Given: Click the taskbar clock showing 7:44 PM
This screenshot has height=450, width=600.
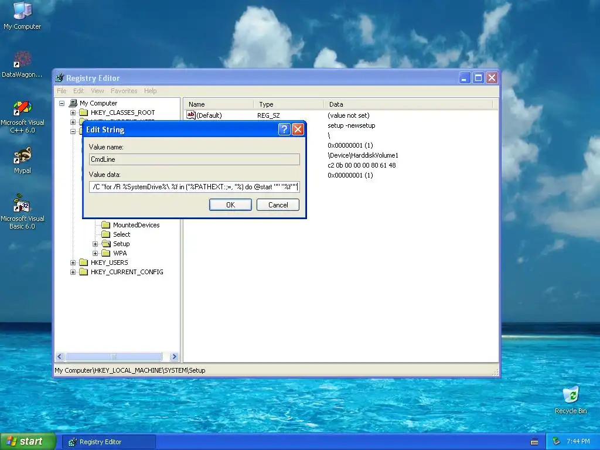Looking at the screenshot, I should pyautogui.click(x=578, y=441).
